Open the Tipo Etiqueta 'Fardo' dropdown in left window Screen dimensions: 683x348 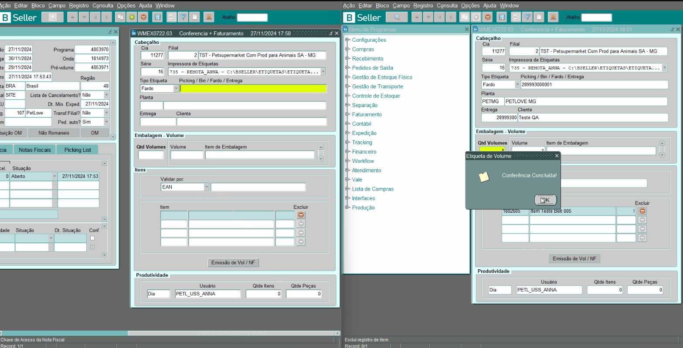pos(176,89)
